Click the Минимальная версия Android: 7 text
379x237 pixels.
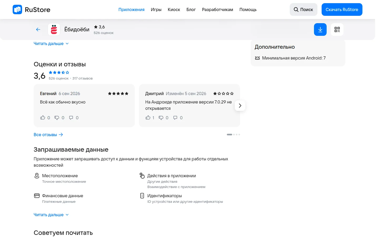click(294, 58)
